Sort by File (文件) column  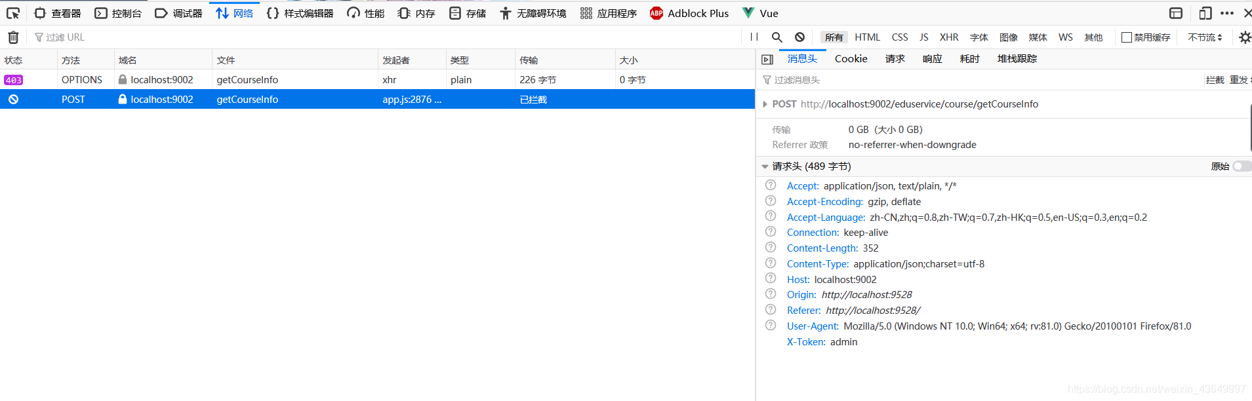[x=295, y=60]
